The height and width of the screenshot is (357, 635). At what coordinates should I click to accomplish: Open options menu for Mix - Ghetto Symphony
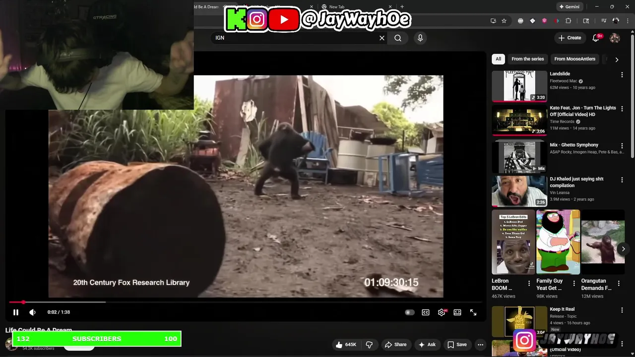pyautogui.click(x=622, y=146)
